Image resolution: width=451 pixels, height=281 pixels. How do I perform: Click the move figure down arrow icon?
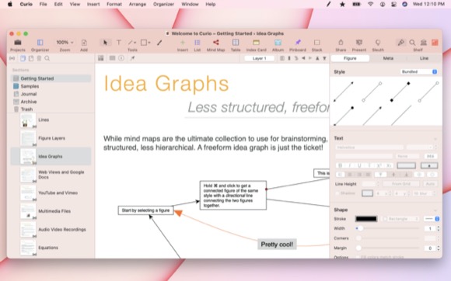[324, 58]
